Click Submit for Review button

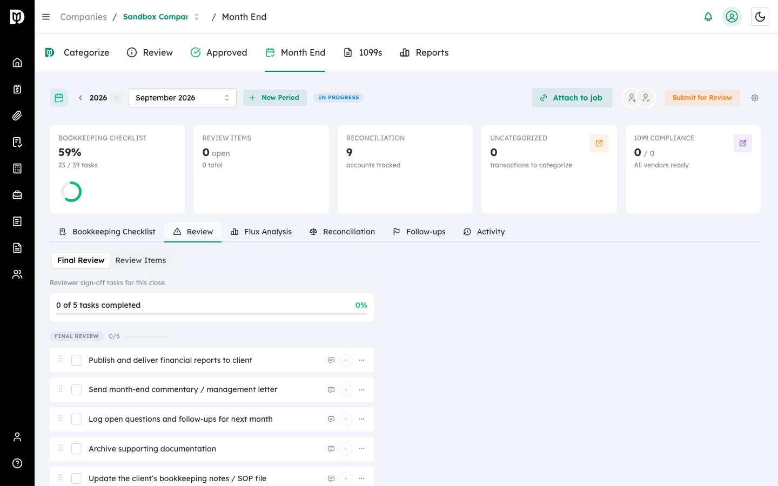pyautogui.click(x=702, y=98)
